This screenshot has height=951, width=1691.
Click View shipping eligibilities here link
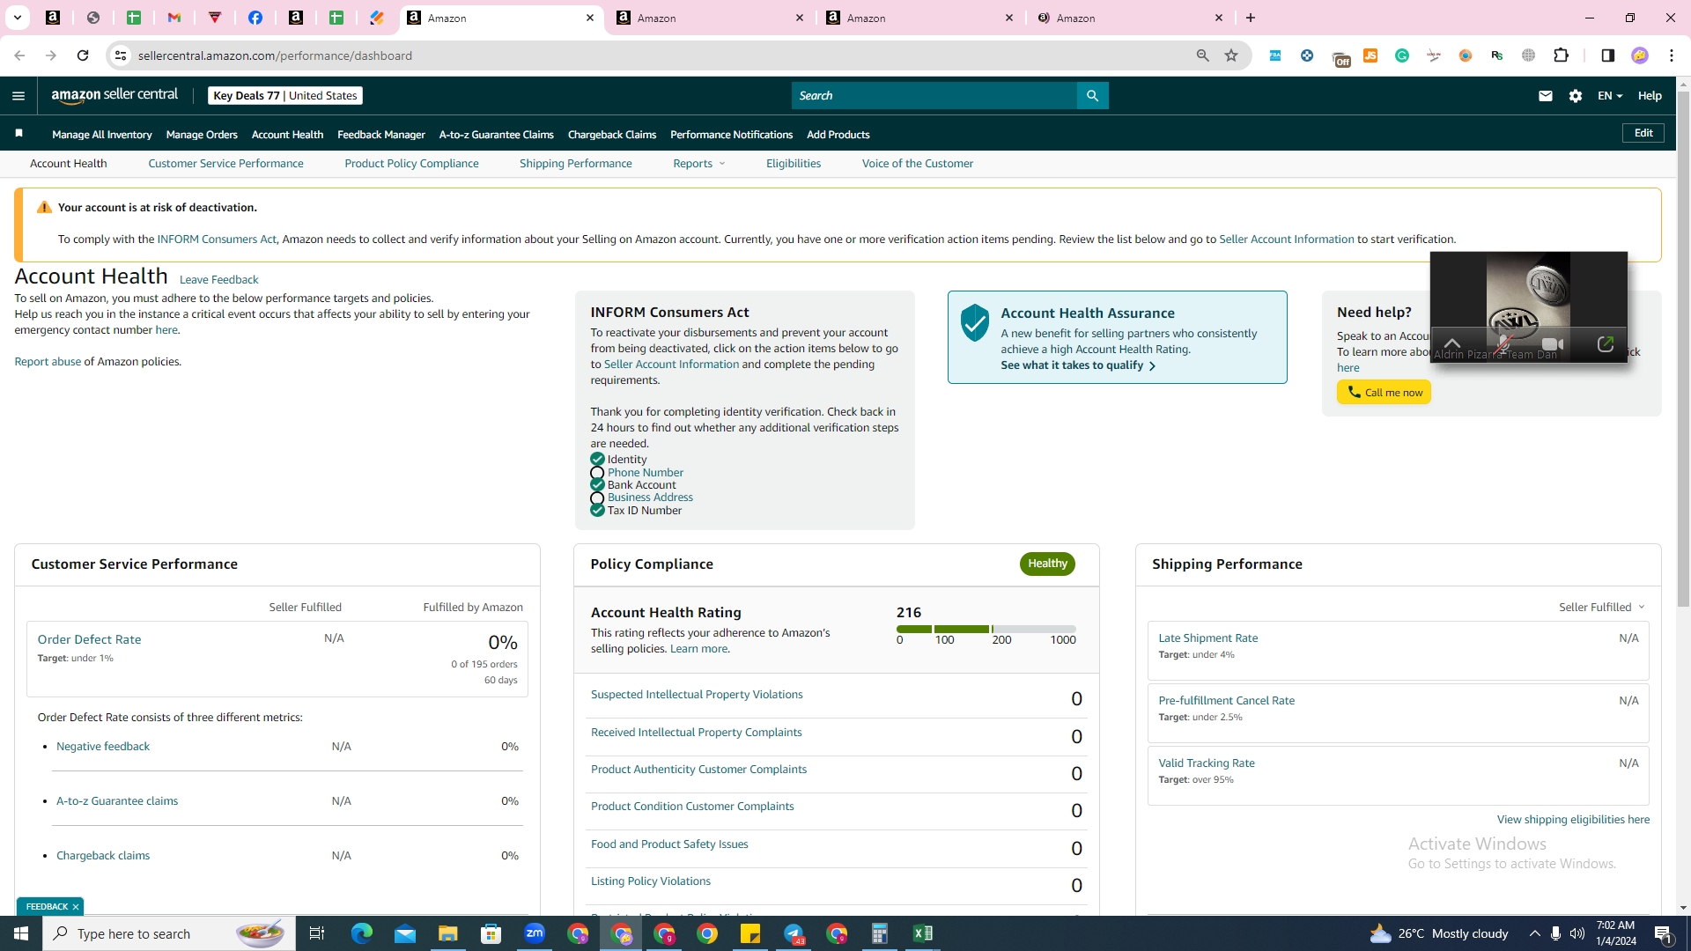click(x=1573, y=820)
